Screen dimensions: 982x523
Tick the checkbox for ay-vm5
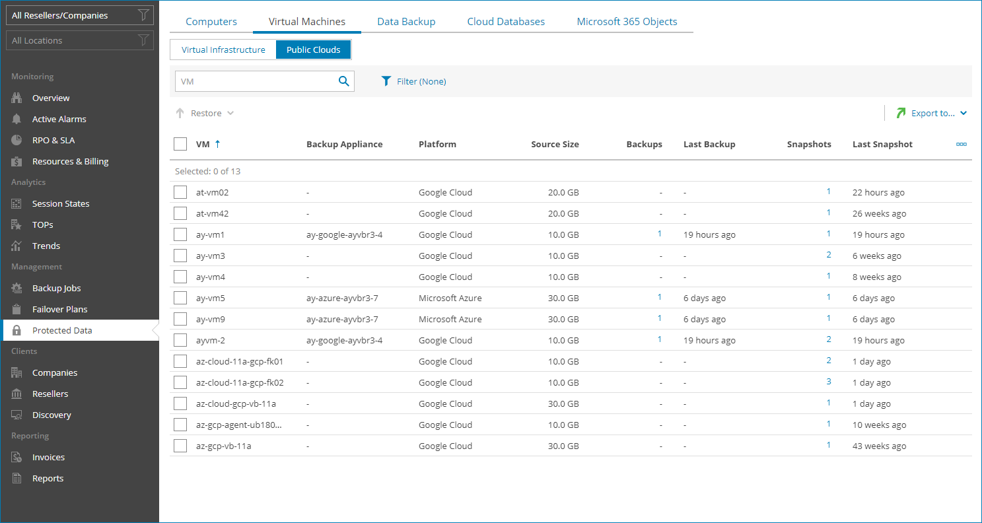pos(180,298)
